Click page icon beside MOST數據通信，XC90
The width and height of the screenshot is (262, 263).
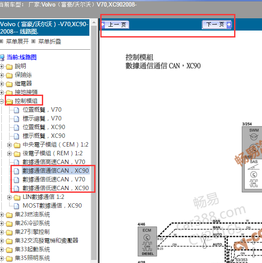tap(17, 206)
